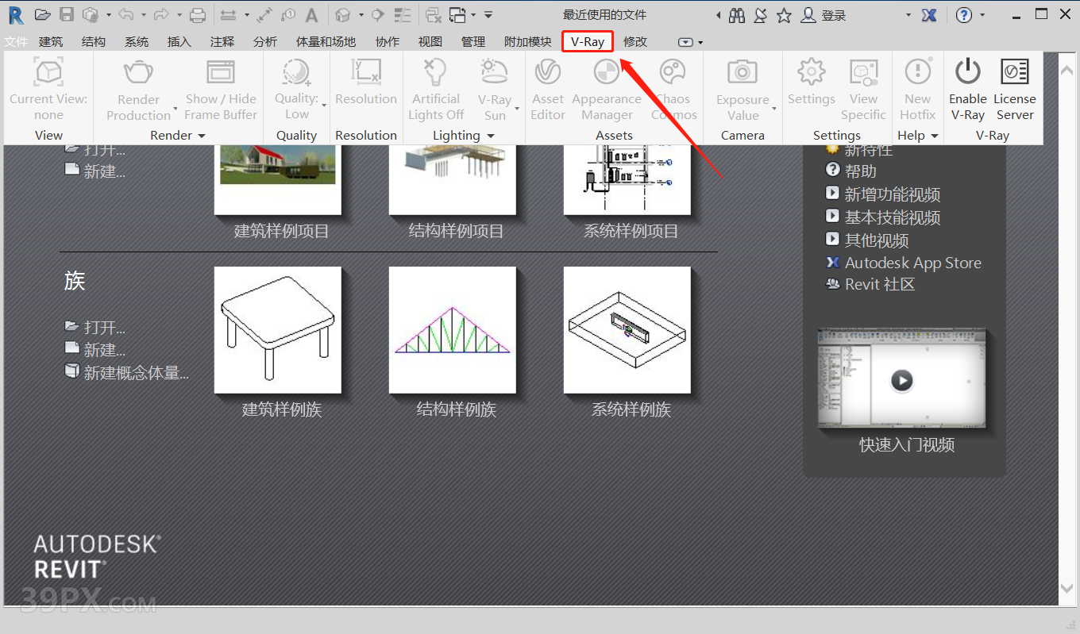The width and height of the screenshot is (1080, 634).
Task: Click the Switch Windows icon
Action: pyautogui.click(x=457, y=14)
